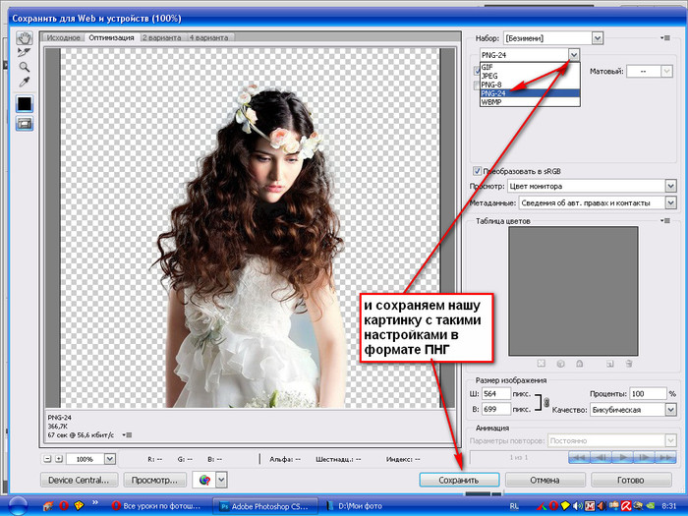This screenshot has width=688, height=516.
Task: Click the width field showing 564
Action: point(496,393)
